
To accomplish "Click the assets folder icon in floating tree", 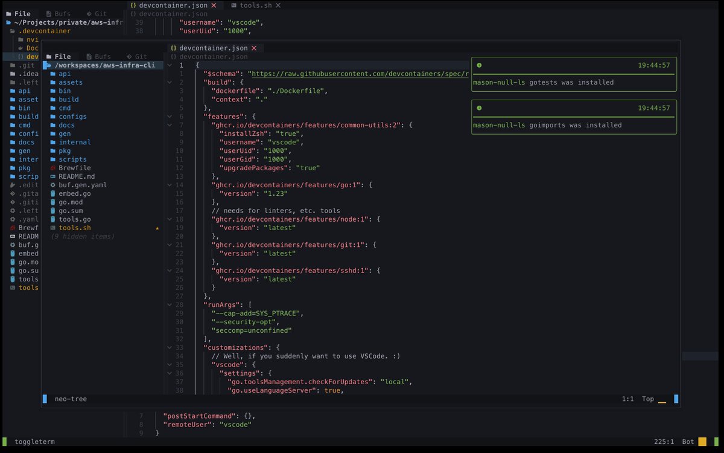I will (x=53, y=82).
